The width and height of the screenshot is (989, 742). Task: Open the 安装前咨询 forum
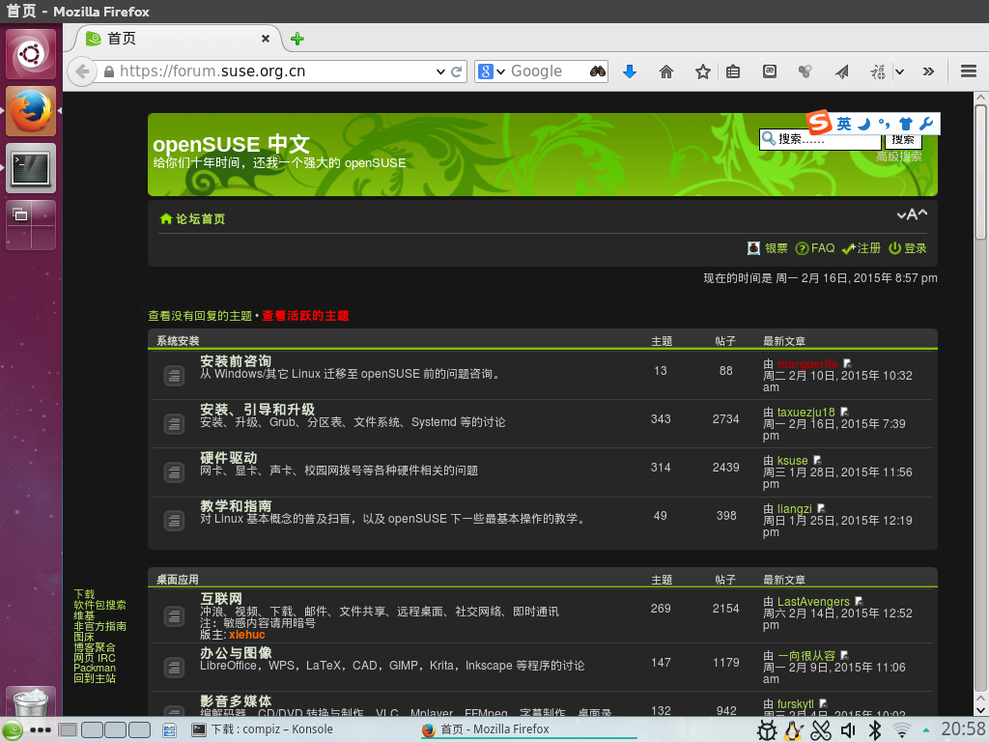point(236,361)
